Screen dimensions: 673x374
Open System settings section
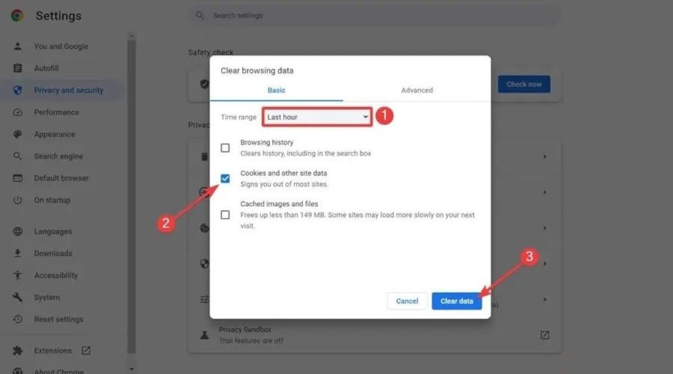pos(47,297)
